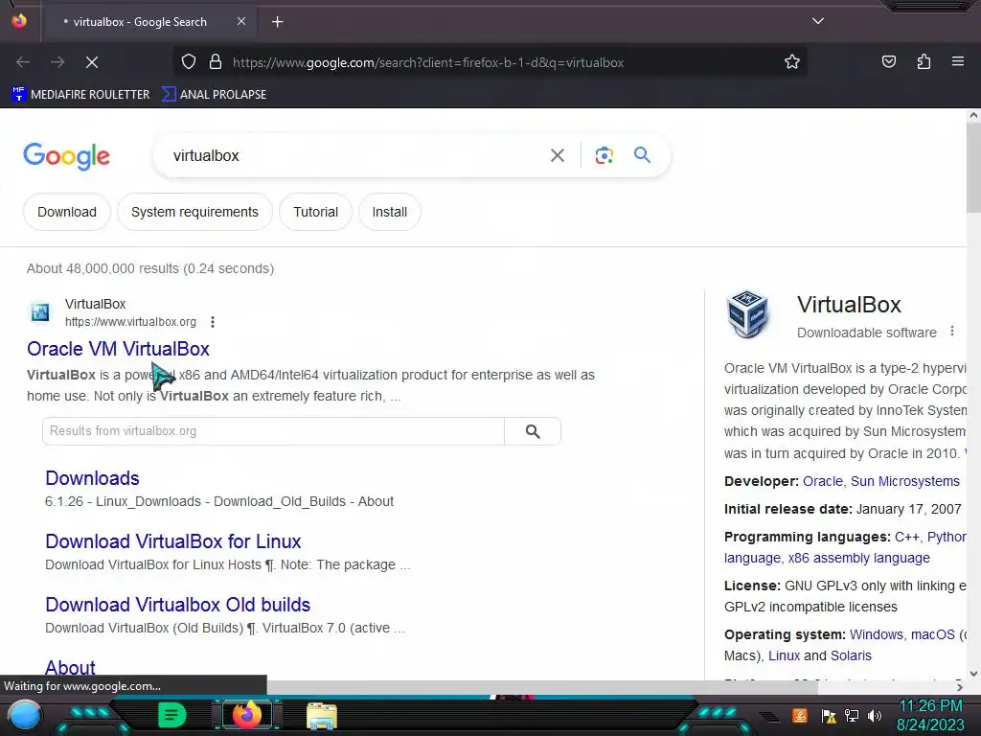Focus Results from virtualbox.org search box
981x736 pixels.
[273, 431]
